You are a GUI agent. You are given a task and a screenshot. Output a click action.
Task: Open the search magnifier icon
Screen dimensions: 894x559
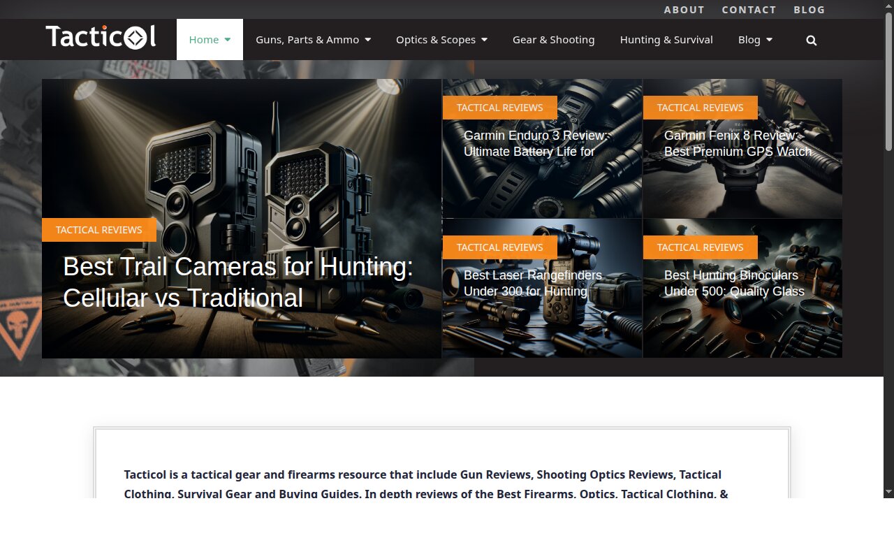(811, 41)
